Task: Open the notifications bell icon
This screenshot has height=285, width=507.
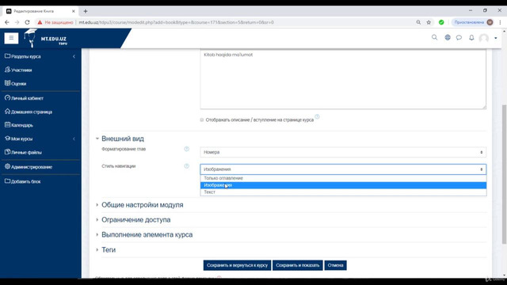Action: click(471, 38)
